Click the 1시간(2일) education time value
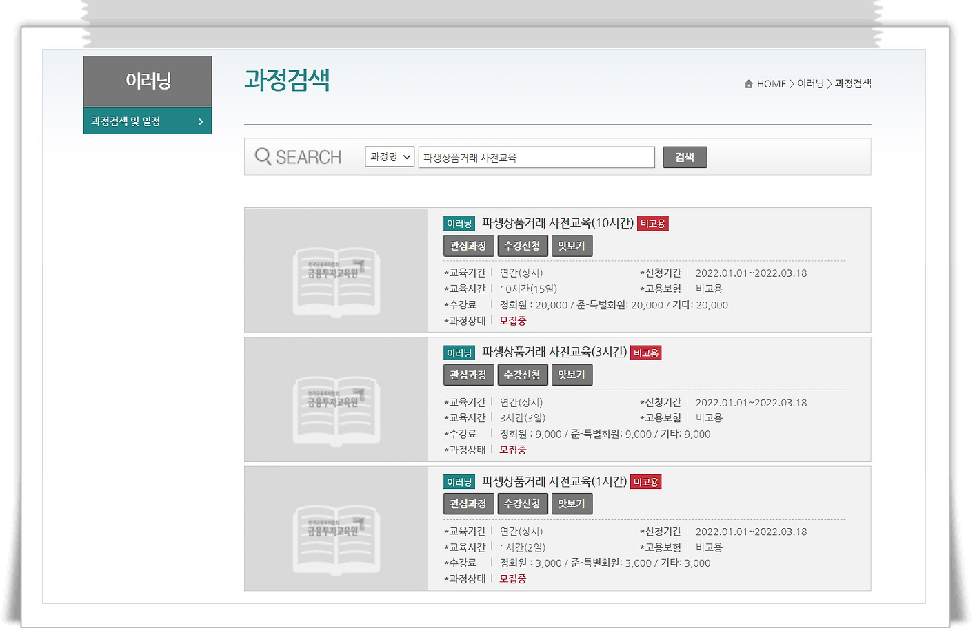 click(x=523, y=547)
